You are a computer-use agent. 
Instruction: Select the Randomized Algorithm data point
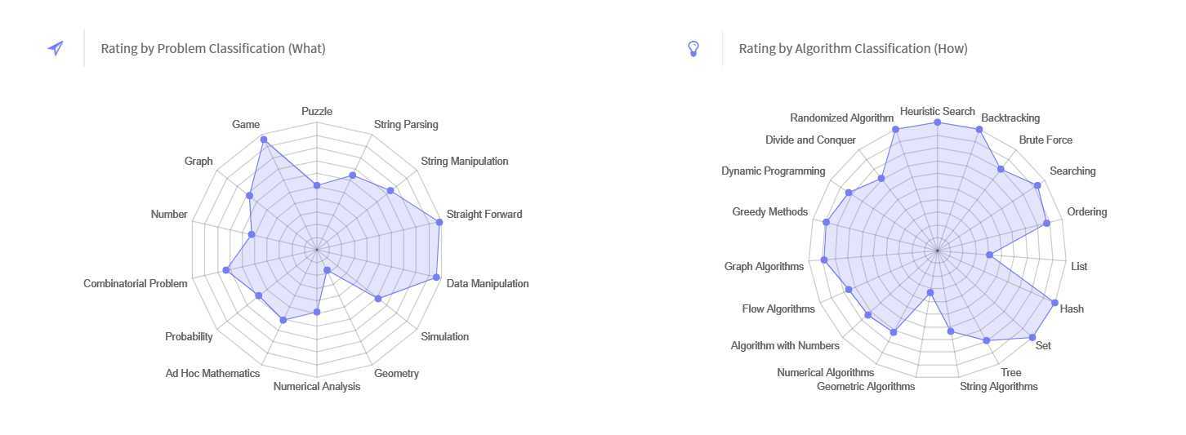[x=895, y=129]
